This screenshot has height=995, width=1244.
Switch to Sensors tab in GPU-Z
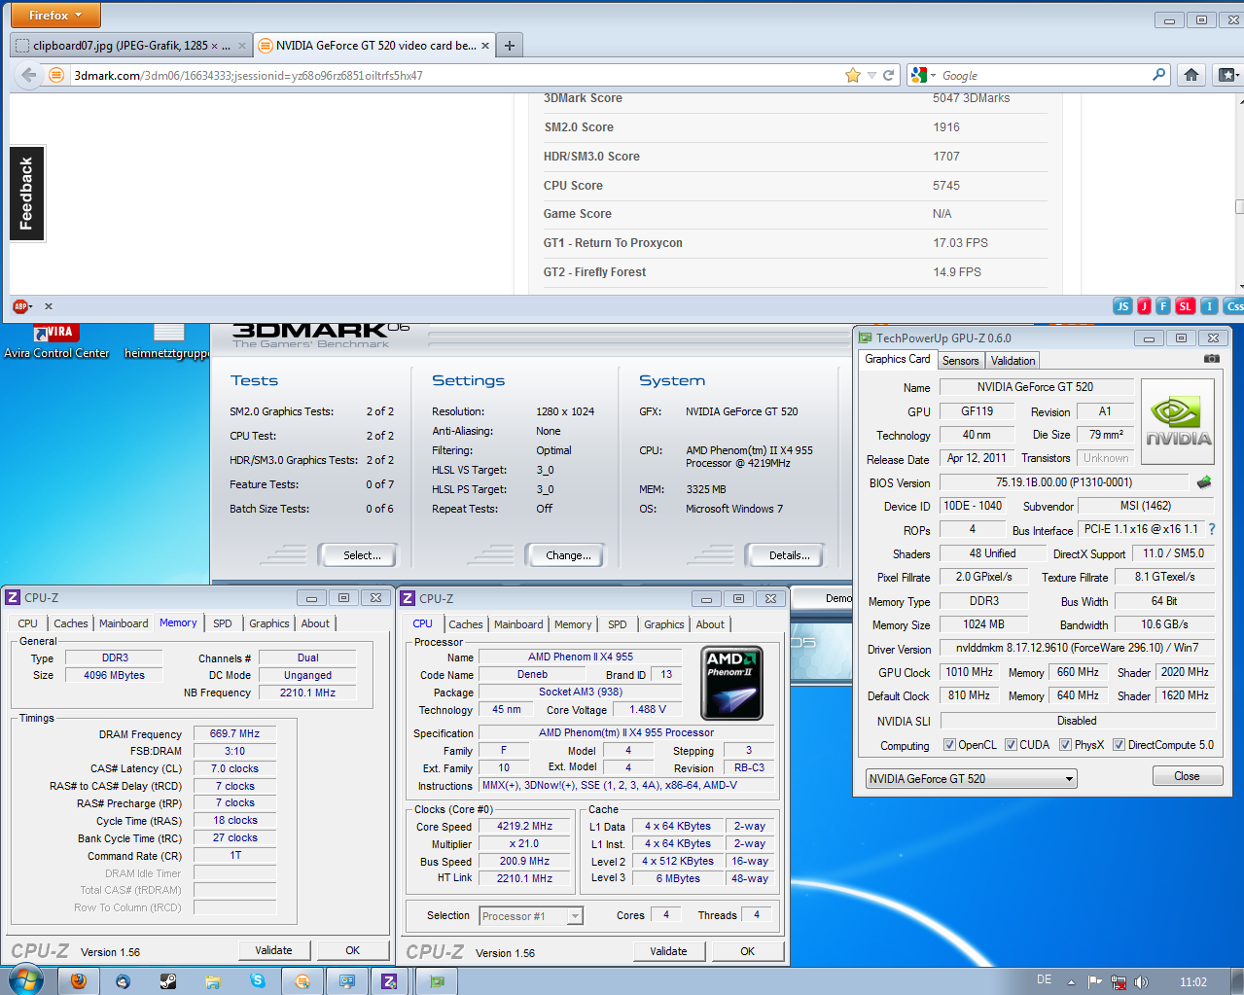[x=960, y=360]
